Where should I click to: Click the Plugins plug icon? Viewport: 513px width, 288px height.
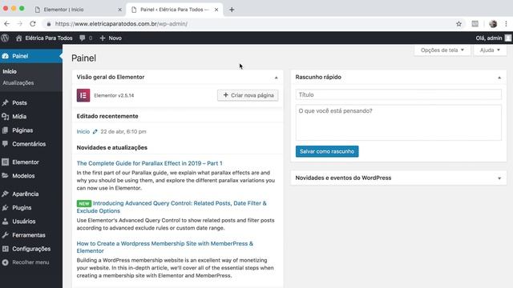pyautogui.click(x=6, y=208)
